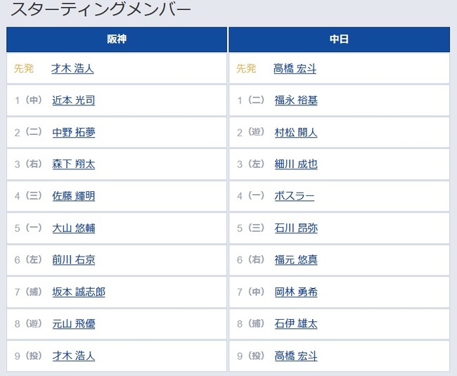Open Hanshin starting pitcher 才木 浩人 link
This screenshot has width=457, height=376.
point(72,68)
